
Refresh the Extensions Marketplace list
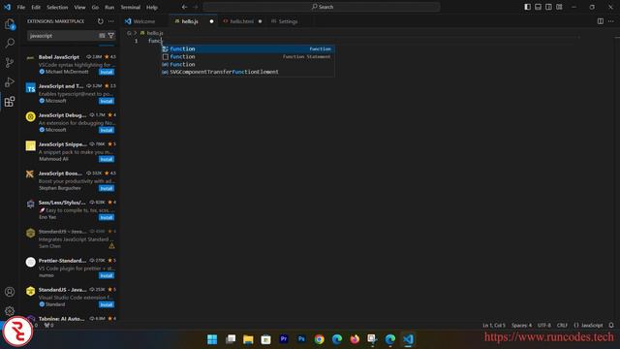pos(101,21)
